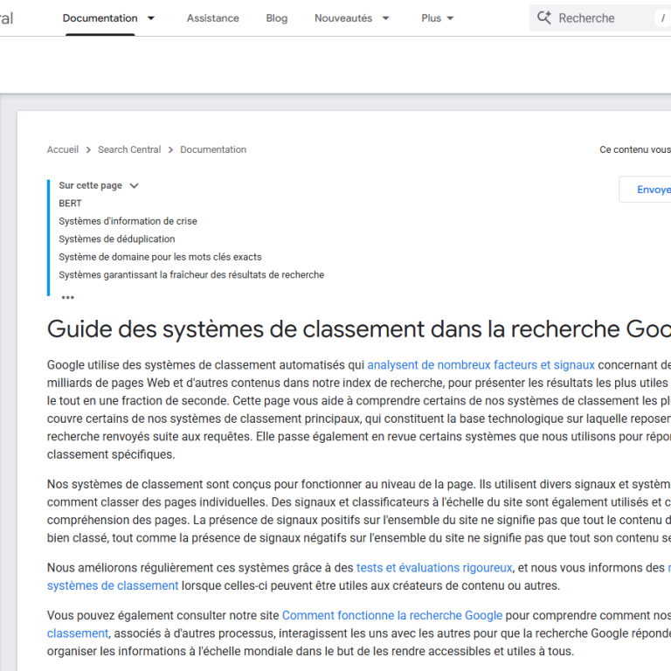Expand the Plus dropdown arrow
This screenshot has height=671, width=671.
click(x=450, y=18)
